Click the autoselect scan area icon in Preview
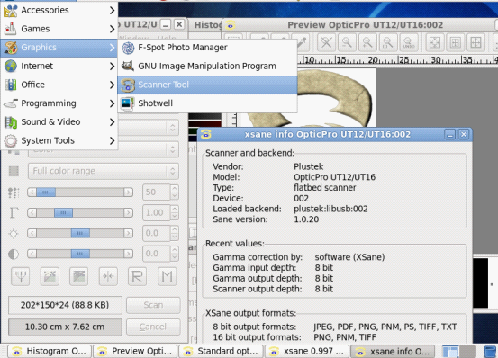The image size is (498, 358). click(x=455, y=42)
